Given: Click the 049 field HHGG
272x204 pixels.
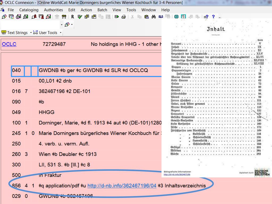Looking at the screenshot, I should coord(46,112).
